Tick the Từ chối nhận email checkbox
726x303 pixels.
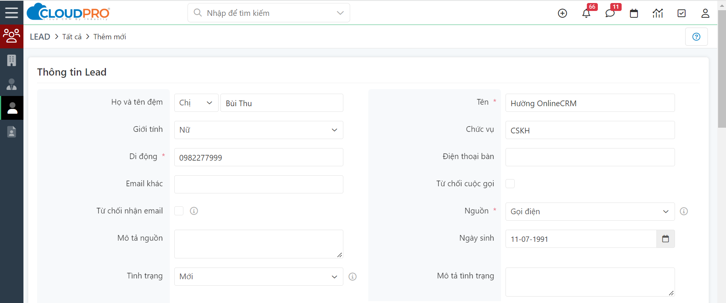coord(179,211)
